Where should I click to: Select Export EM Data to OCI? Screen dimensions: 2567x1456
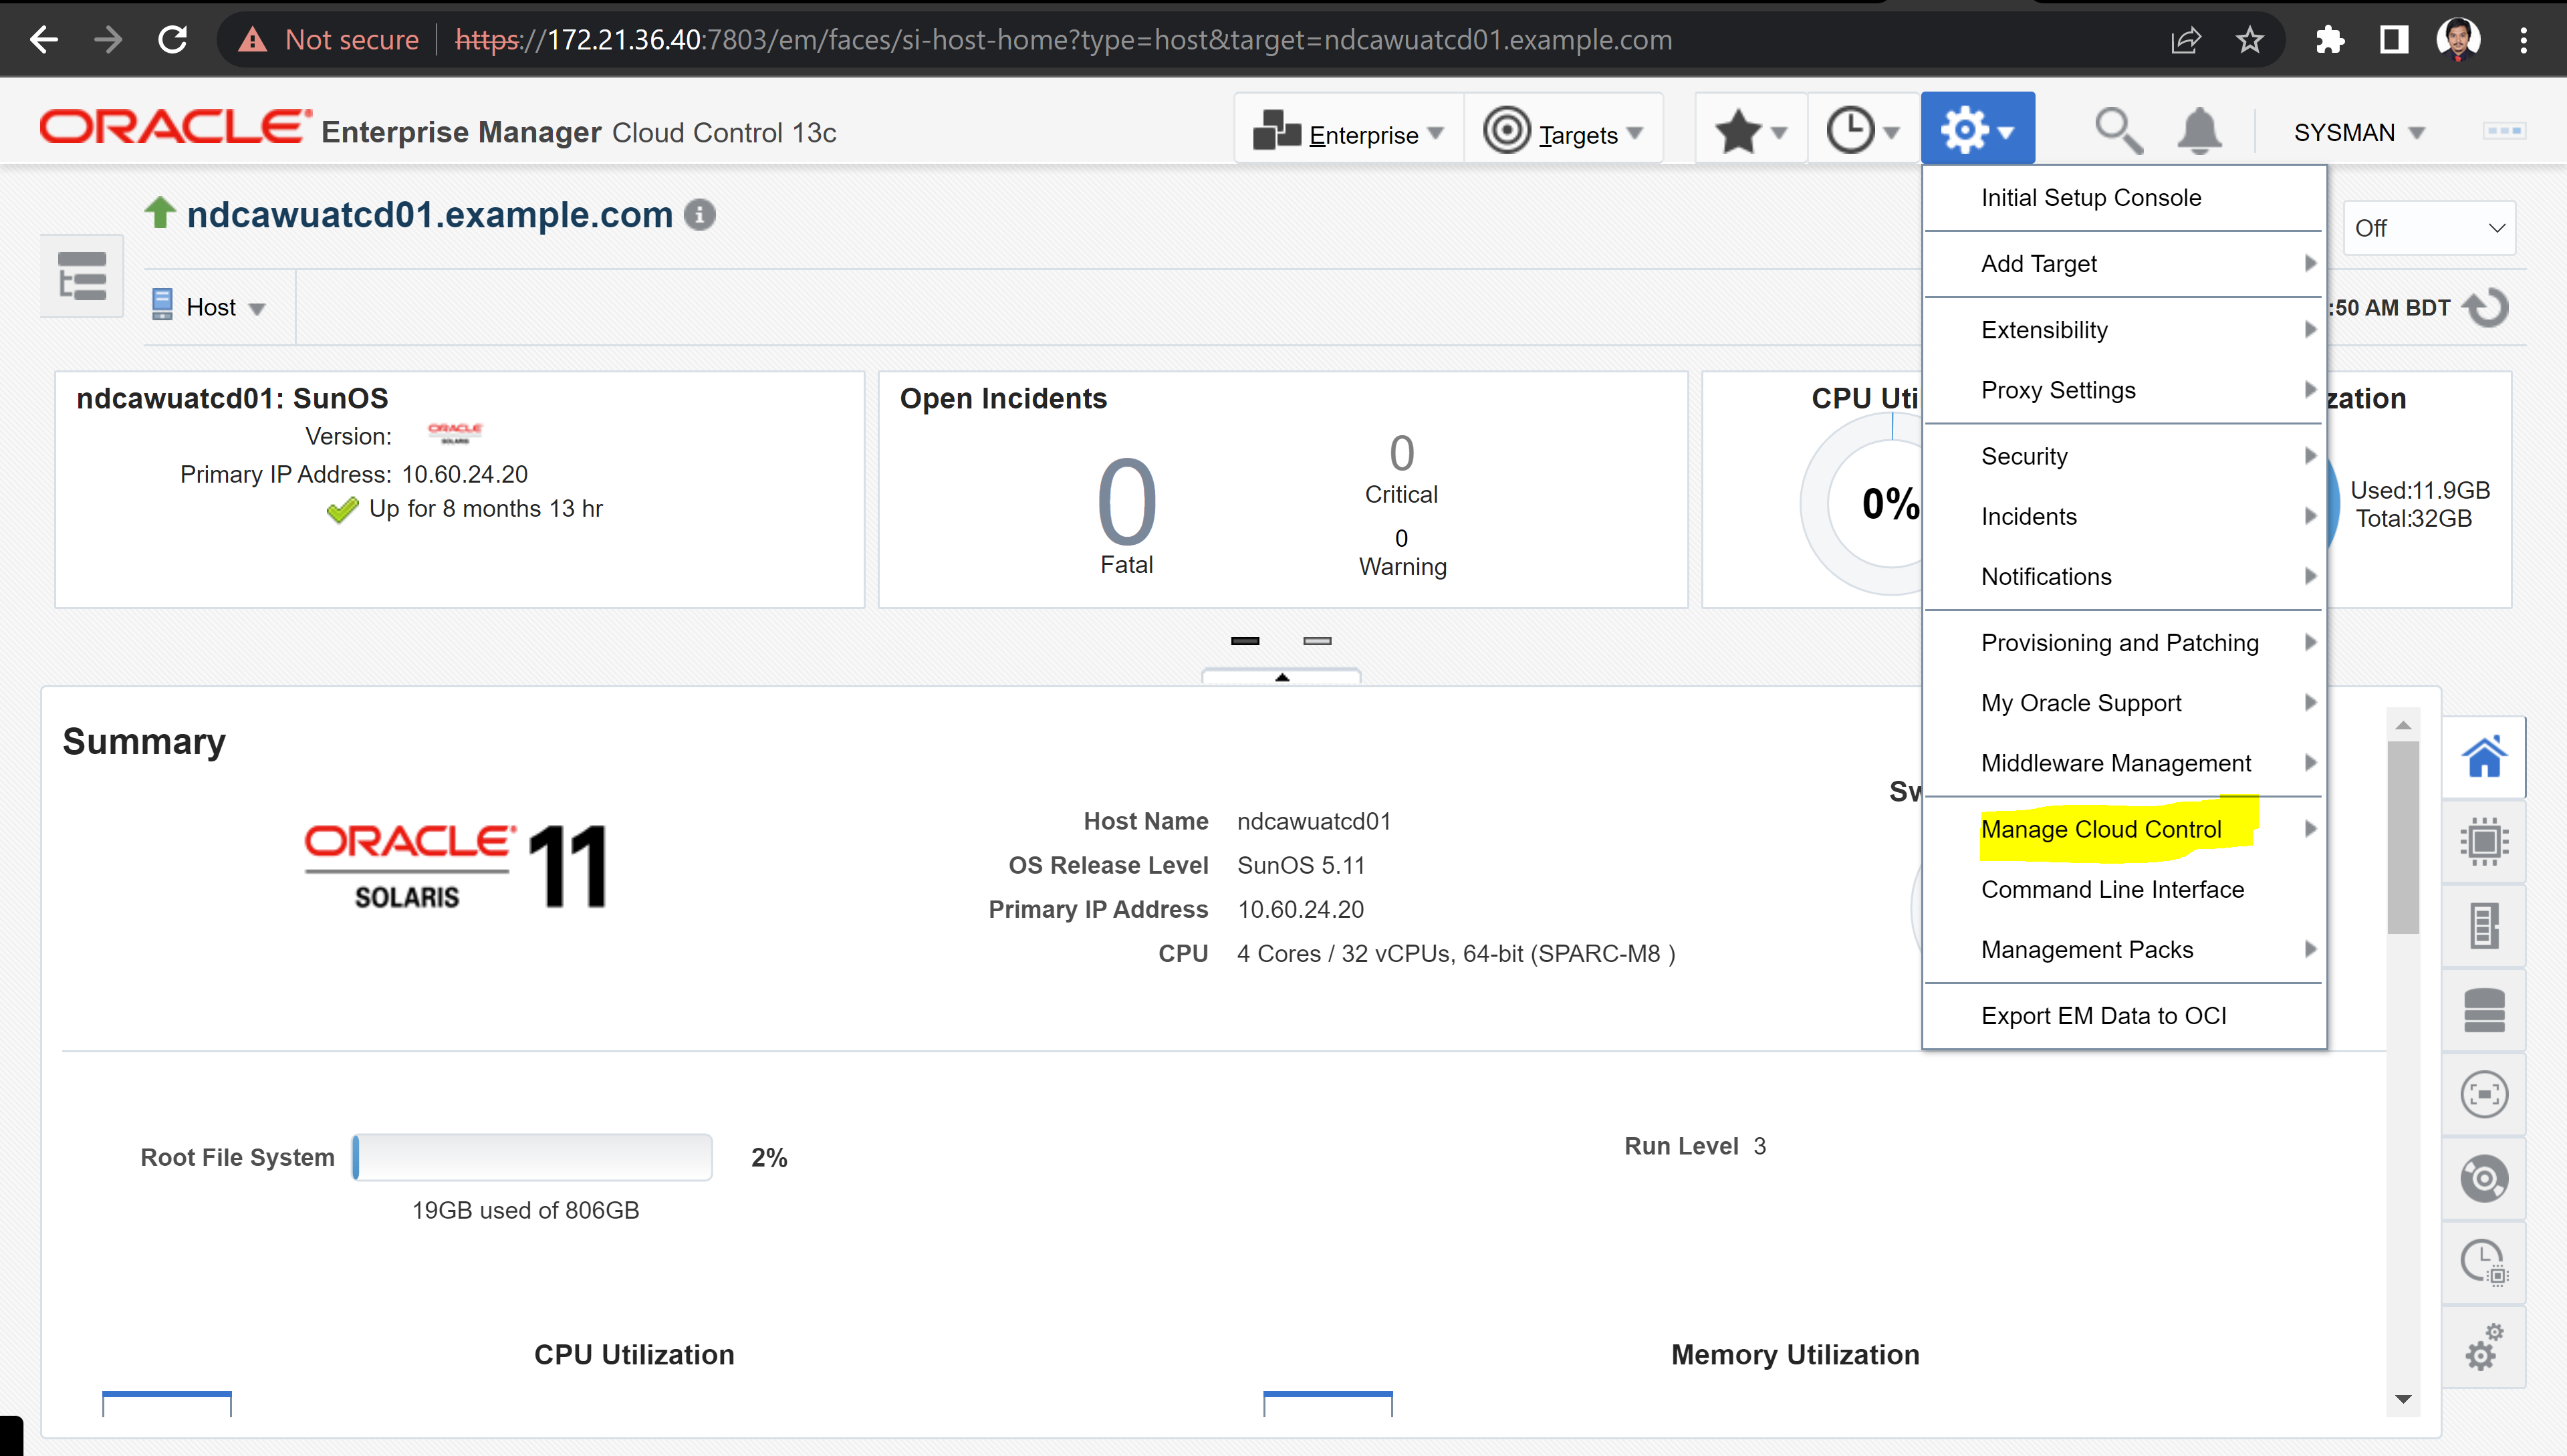point(2123,1015)
